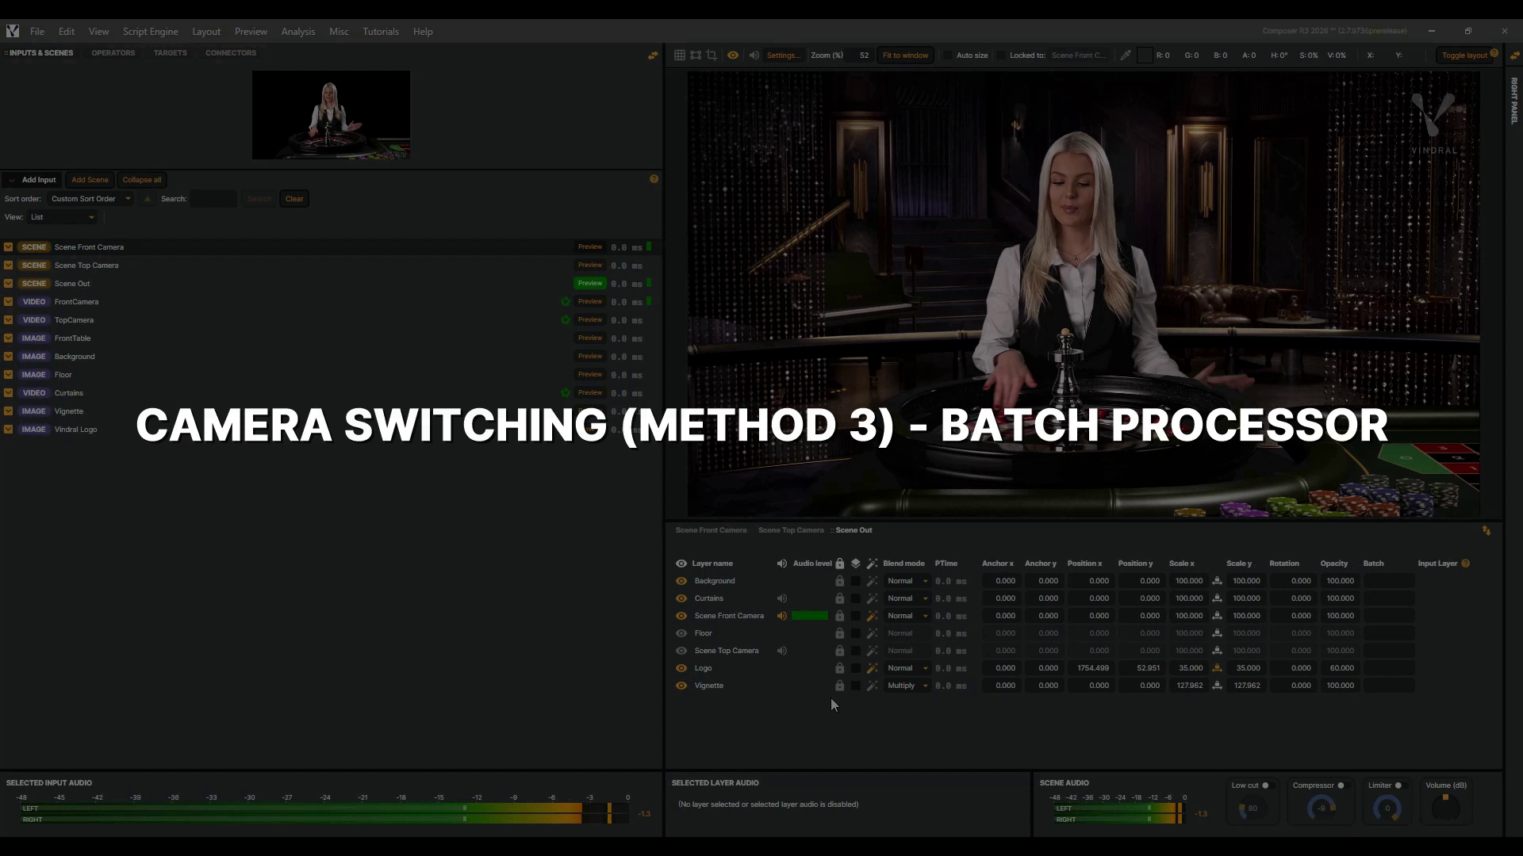The height and width of the screenshot is (856, 1523).
Task: Click the scale link icon for Vignette layer
Action: (1217, 686)
